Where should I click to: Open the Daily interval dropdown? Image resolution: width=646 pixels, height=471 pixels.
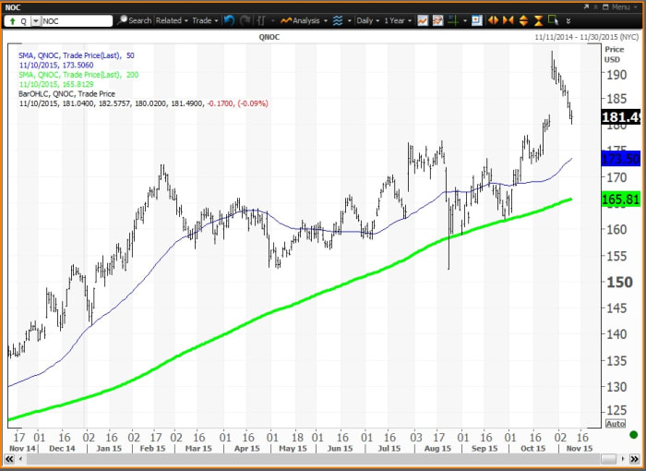tap(369, 19)
